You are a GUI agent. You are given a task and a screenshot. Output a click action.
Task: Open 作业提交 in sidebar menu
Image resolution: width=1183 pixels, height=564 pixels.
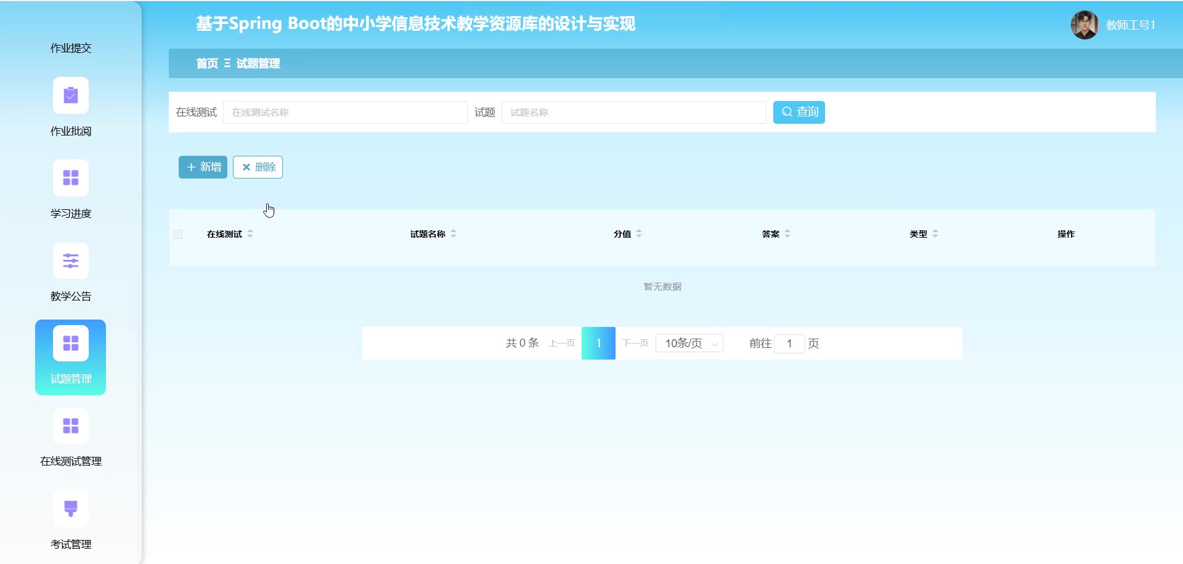pyautogui.click(x=71, y=48)
